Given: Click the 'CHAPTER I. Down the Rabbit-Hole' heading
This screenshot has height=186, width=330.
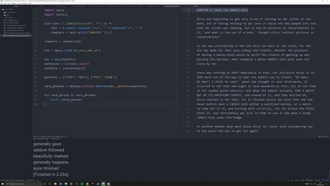Looking at the screenshot, I should (x=222, y=10).
